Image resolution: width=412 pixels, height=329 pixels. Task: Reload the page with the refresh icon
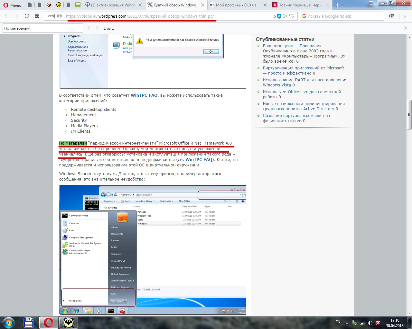[27, 16]
